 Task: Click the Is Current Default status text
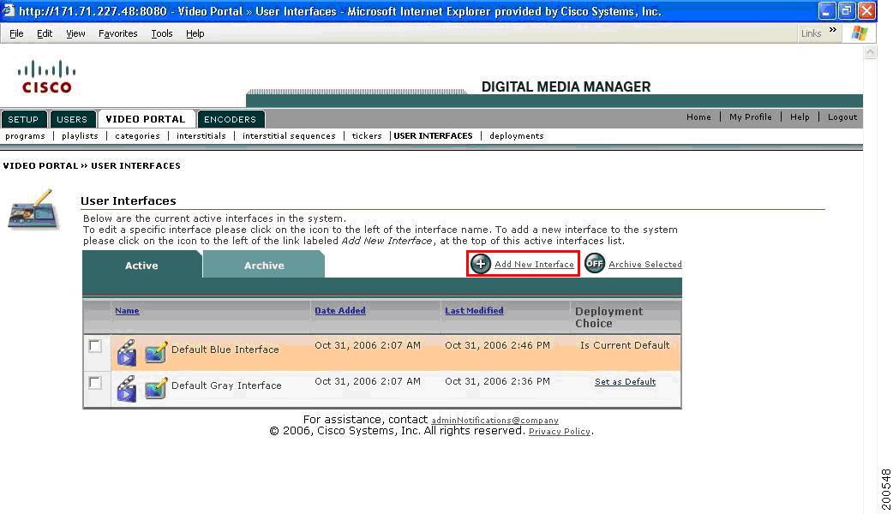point(625,345)
